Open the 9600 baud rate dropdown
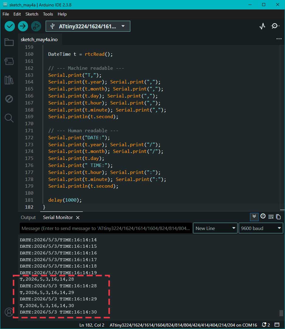The width and height of the screenshot is (285, 329). pos(261,228)
